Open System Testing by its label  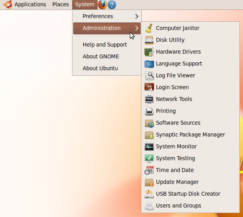click(175, 159)
